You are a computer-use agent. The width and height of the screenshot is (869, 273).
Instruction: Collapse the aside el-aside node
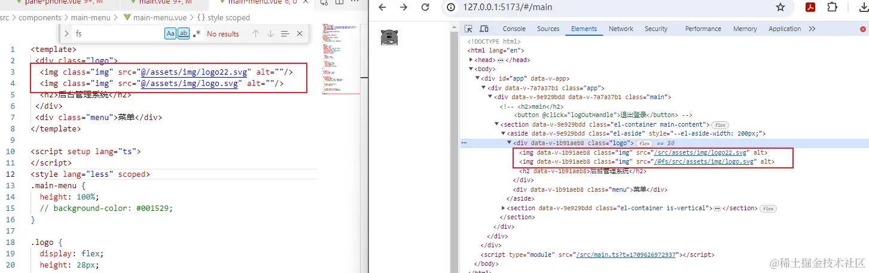click(503, 134)
